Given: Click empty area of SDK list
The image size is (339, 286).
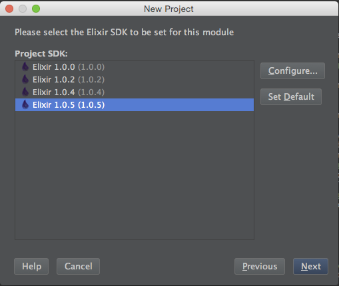Looking at the screenshot, I should [135, 175].
